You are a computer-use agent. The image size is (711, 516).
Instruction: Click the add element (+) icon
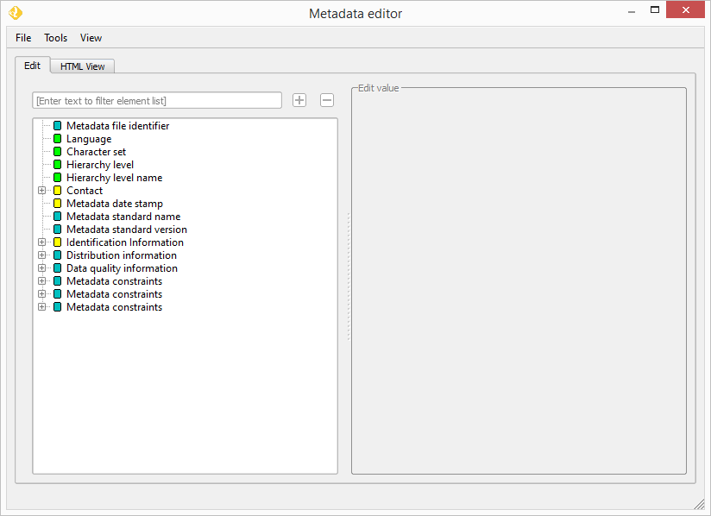[x=299, y=100]
